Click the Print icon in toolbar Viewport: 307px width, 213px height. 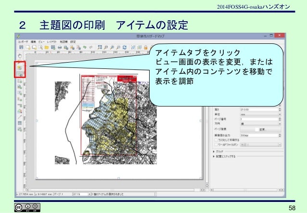pyautogui.click(x=60, y=47)
